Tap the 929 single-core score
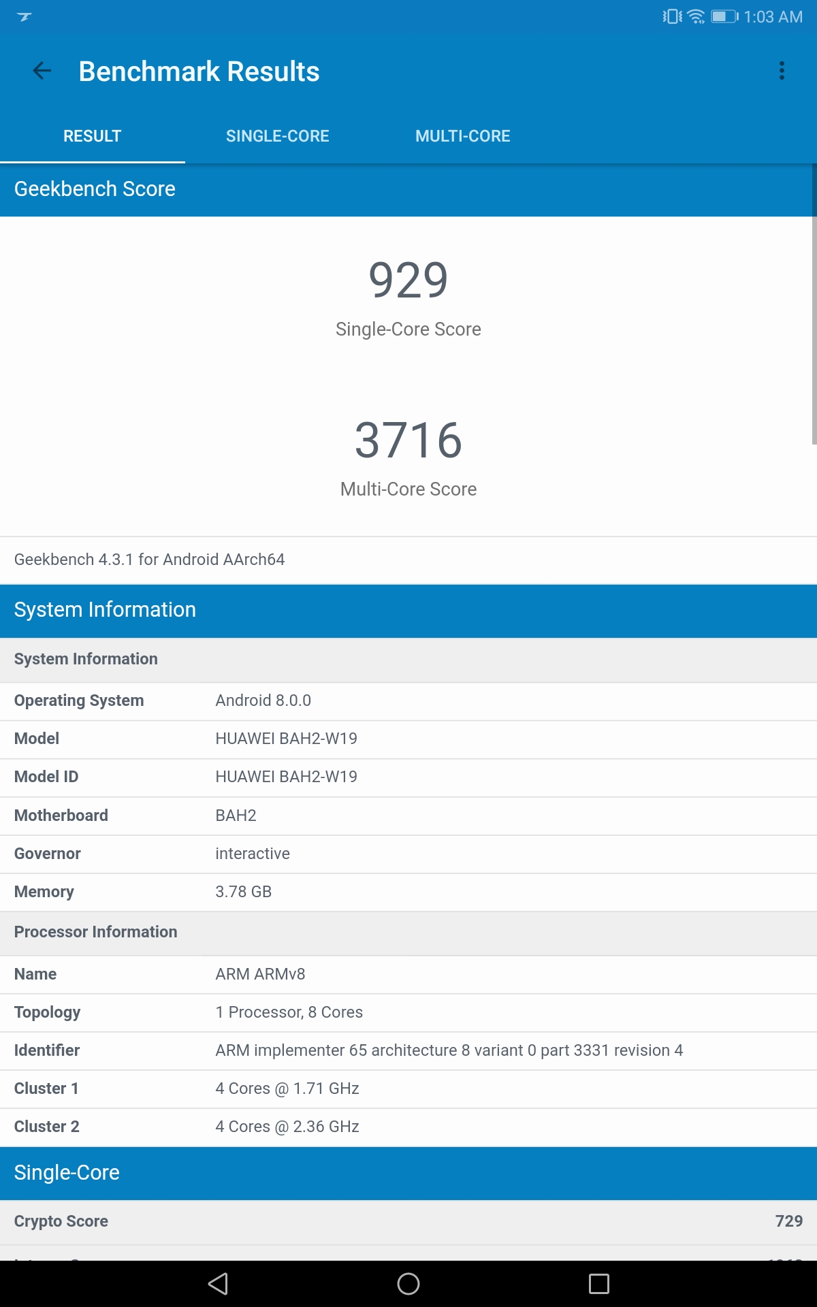 point(408,280)
